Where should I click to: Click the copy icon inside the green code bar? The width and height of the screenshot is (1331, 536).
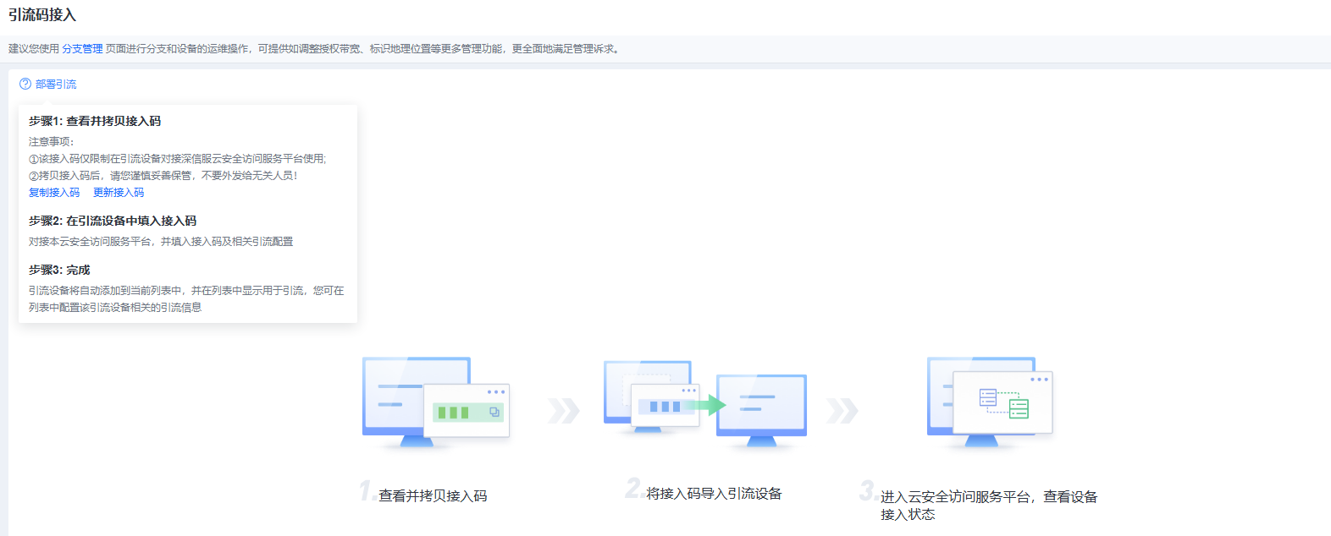tap(494, 412)
